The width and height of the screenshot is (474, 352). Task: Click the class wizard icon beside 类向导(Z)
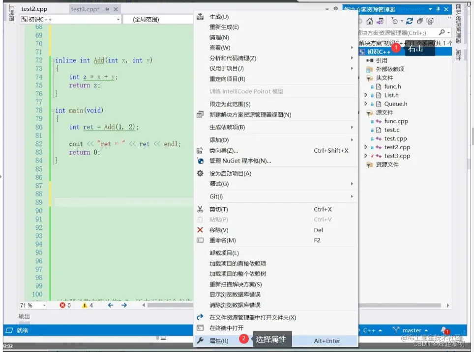(200, 150)
